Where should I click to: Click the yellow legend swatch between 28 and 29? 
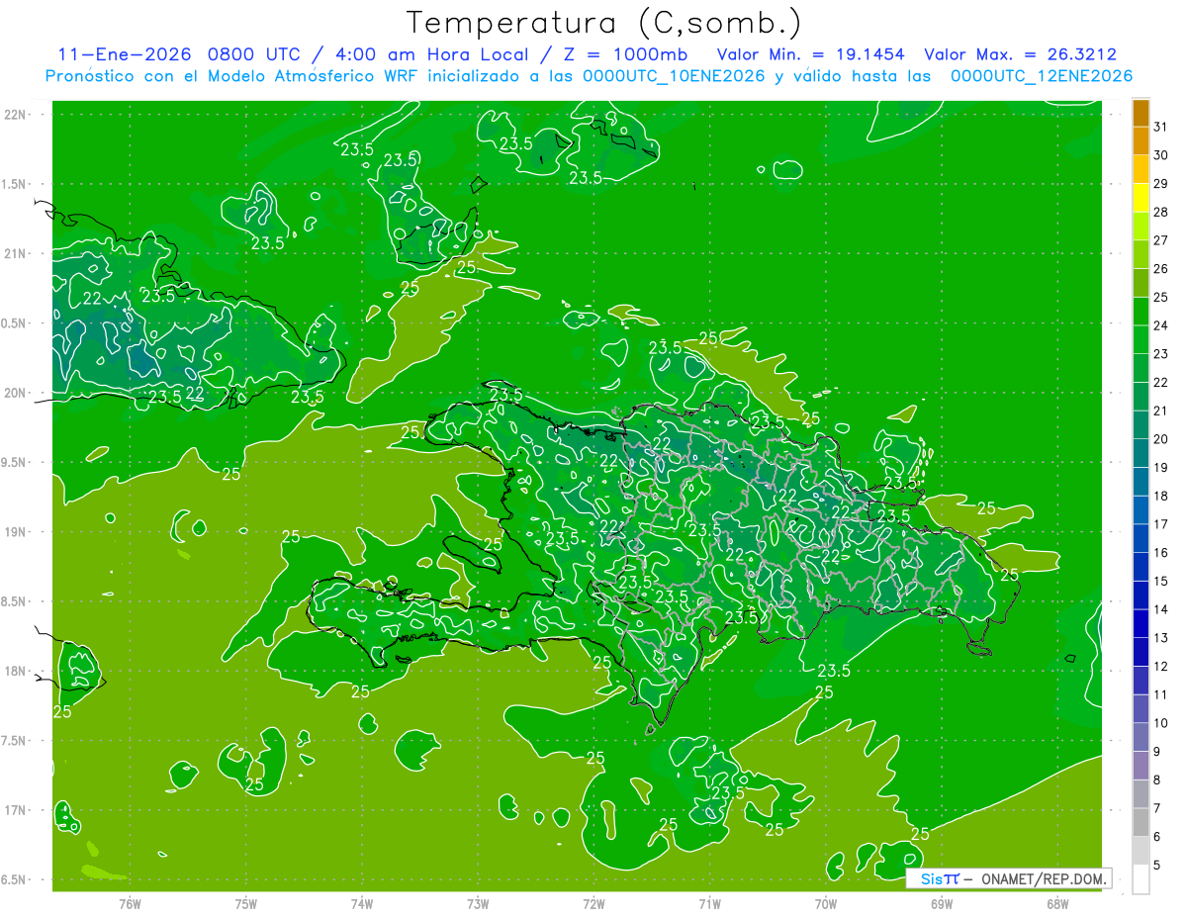(x=1141, y=198)
